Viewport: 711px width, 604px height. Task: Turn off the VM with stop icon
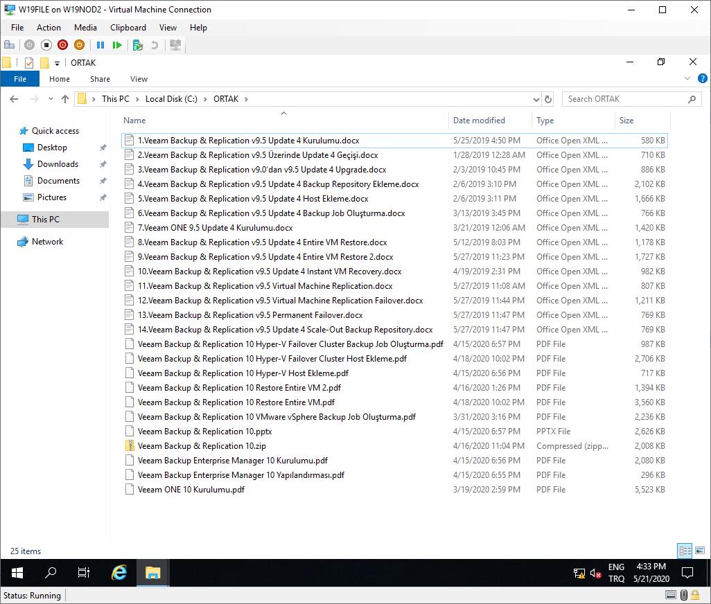point(46,45)
